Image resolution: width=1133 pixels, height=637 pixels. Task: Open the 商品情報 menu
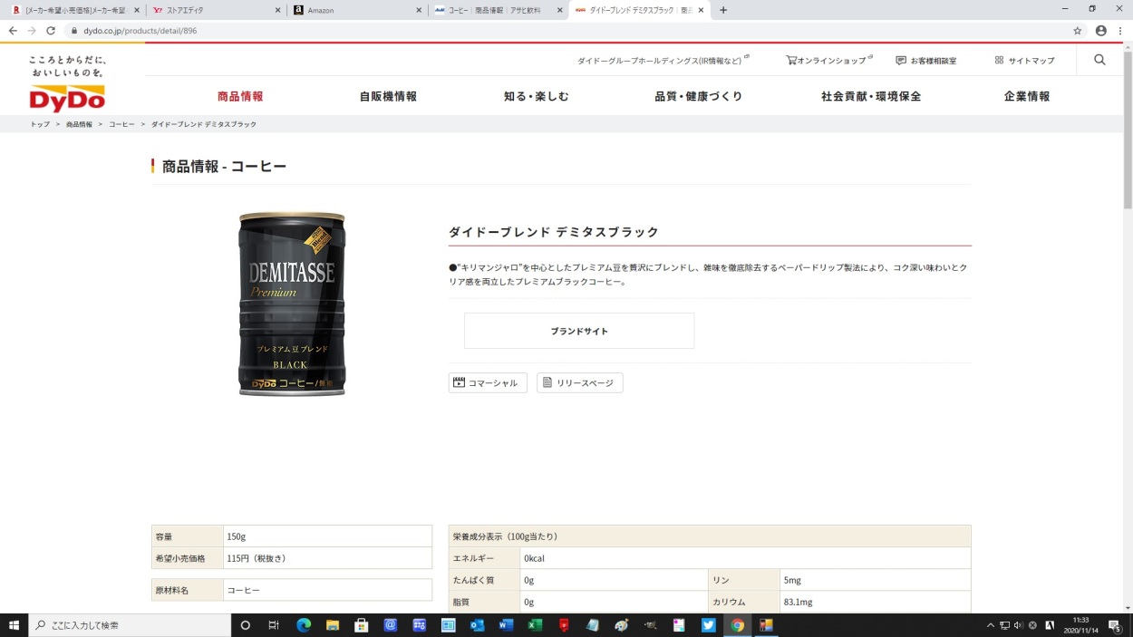pyautogui.click(x=240, y=96)
